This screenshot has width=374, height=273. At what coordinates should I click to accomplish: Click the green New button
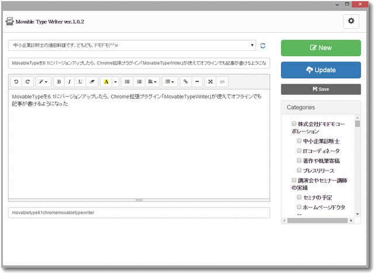(321, 48)
